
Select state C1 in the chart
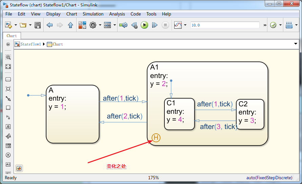pyautogui.click(x=180, y=114)
